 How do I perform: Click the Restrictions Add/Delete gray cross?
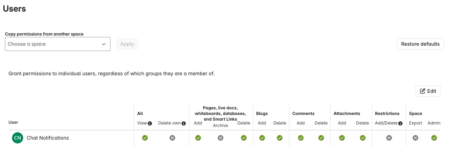389,138
